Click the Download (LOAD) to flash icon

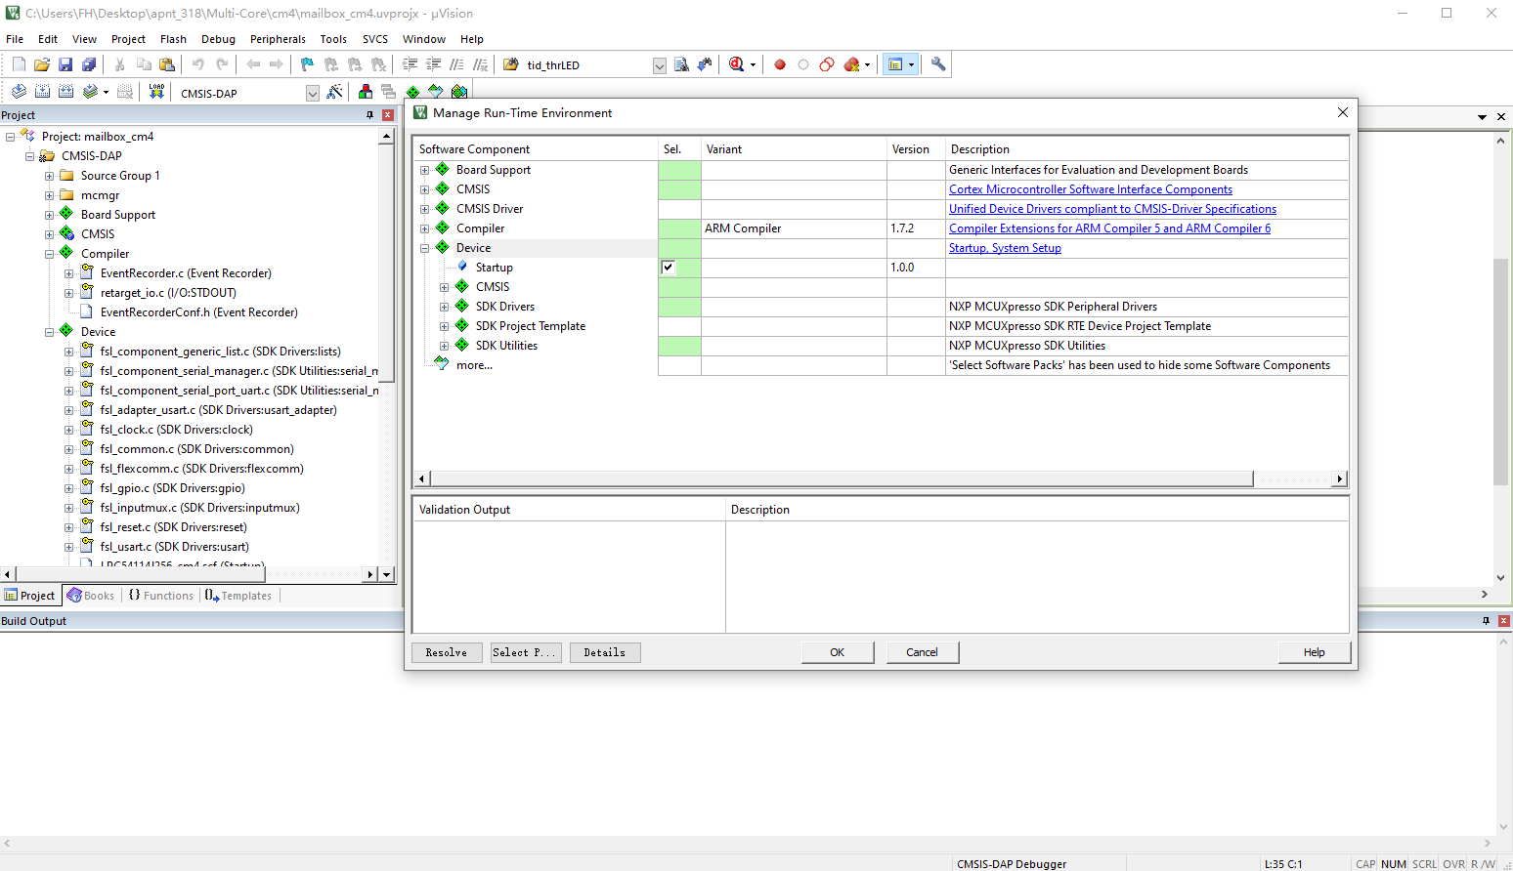pos(156,92)
